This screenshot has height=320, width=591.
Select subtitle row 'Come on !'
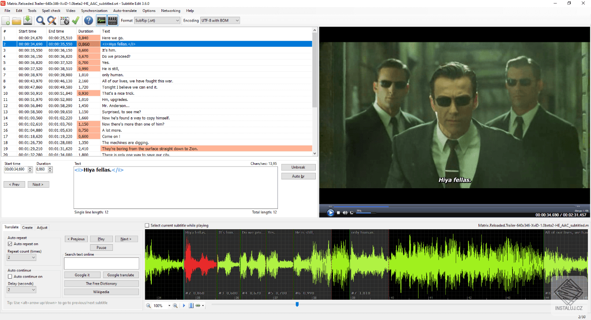(157, 137)
